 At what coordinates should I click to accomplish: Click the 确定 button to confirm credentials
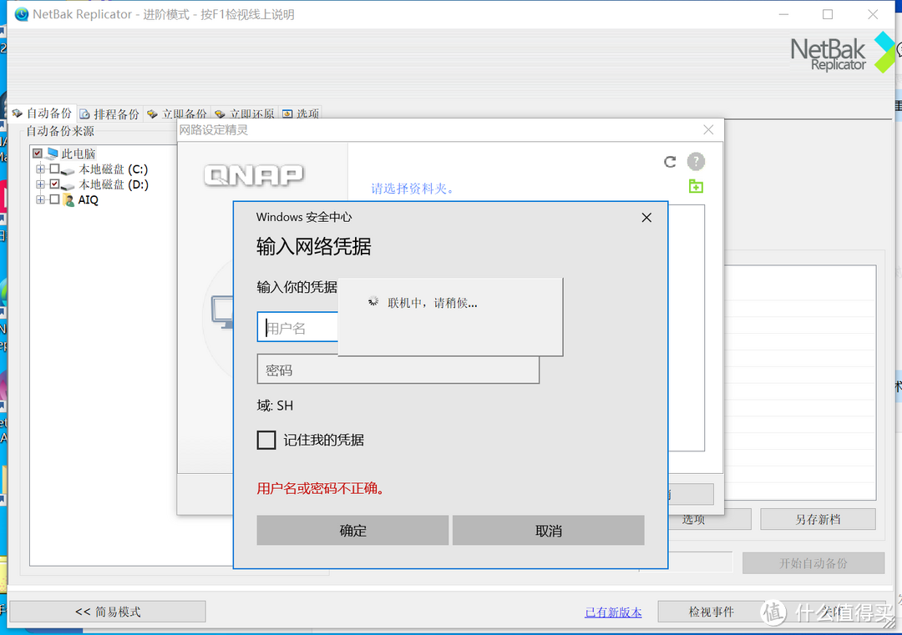point(352,530)
